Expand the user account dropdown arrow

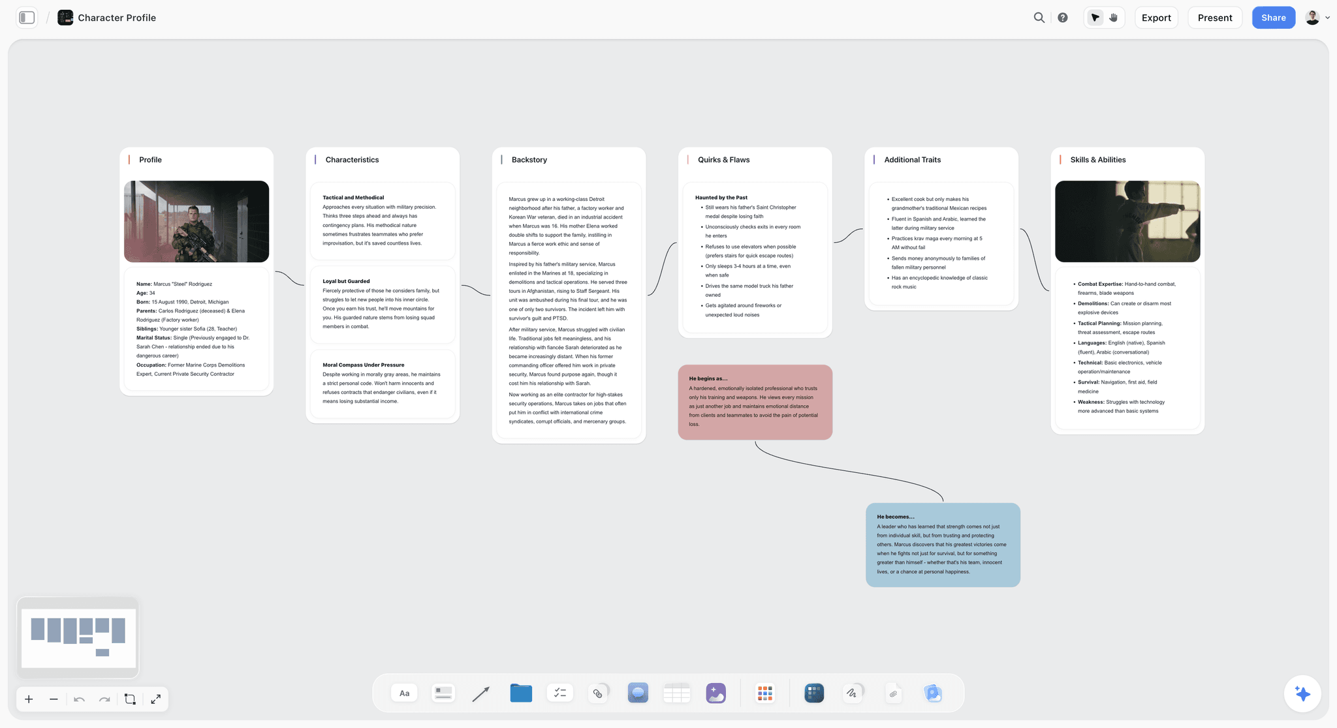(1327, 18)
